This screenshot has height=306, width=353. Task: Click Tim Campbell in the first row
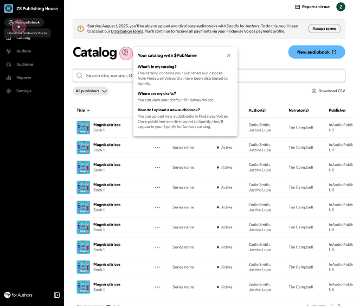(301, 127)
